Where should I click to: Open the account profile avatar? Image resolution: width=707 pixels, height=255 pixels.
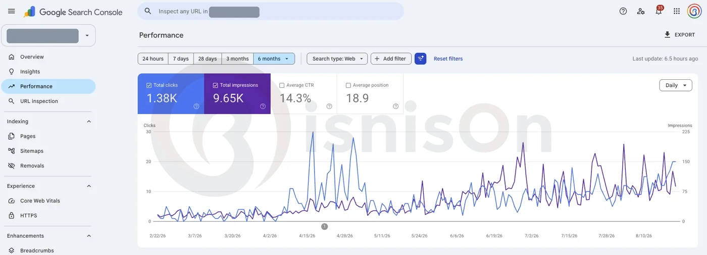(x=694, y=11)
